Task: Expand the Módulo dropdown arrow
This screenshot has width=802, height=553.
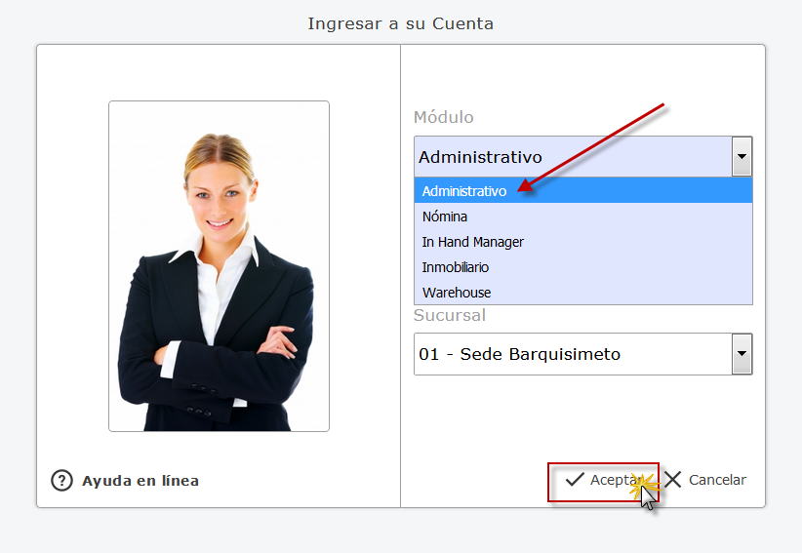Action: point(742,156)
